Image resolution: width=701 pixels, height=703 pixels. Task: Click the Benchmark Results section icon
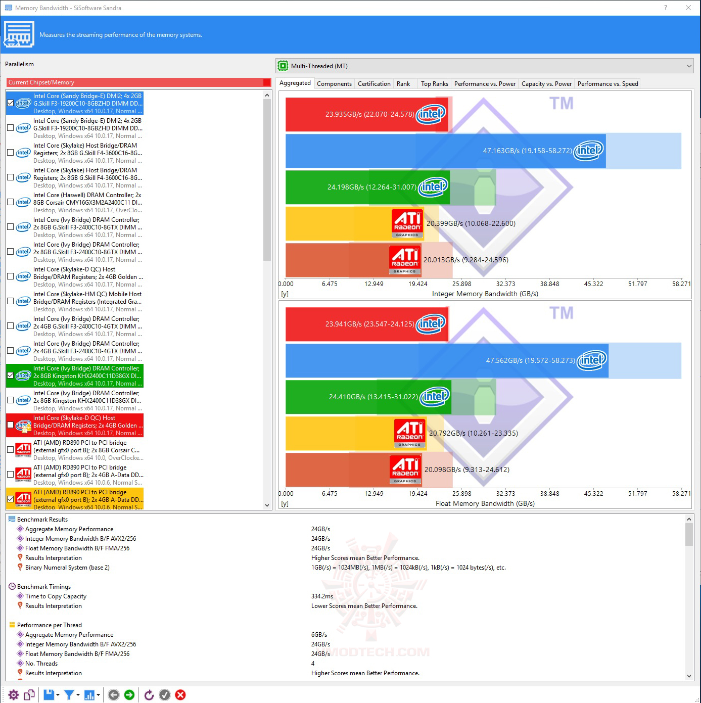(x=12, y=519)
